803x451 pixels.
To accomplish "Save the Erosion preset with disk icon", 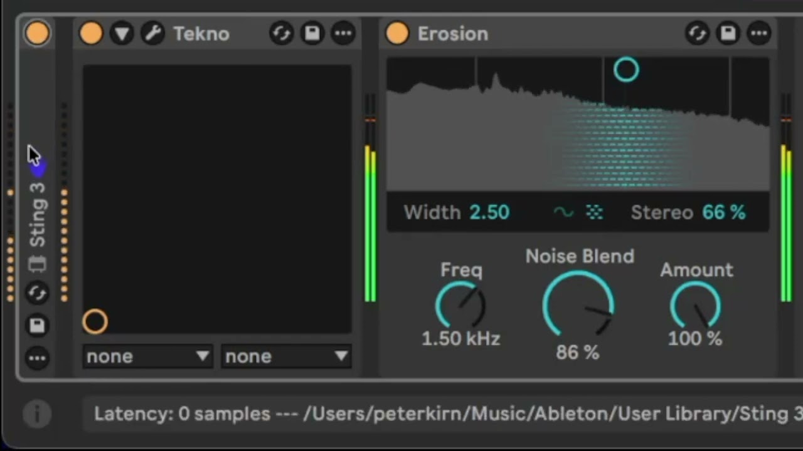I will click(x=728, y=33).
